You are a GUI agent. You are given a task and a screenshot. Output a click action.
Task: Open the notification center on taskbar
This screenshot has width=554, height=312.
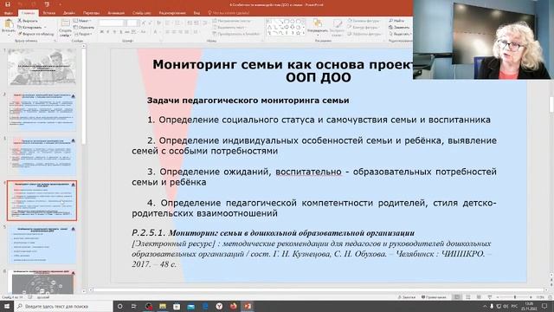(x=545, y=306)
